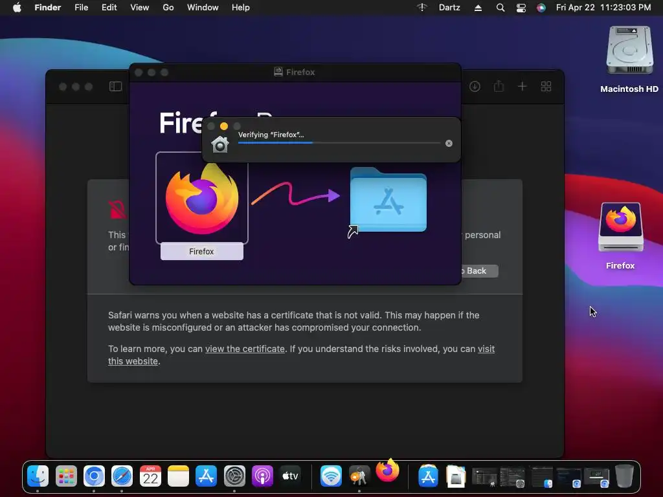Click 'view the certificate' link
Image resolution: width=663 pixels, height=497 pixels.
245,349
